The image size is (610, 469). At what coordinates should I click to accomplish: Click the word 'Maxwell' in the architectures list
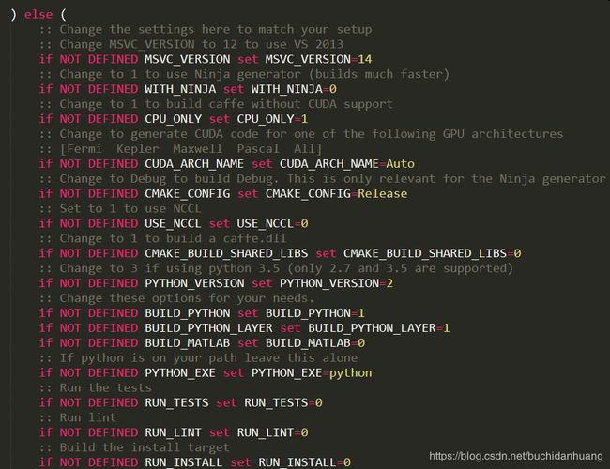click(198, 149)
